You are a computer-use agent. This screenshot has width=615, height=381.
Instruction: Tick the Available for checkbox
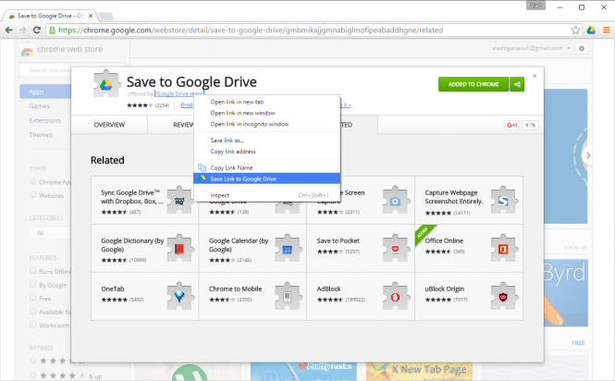click(x=33, y=311)
